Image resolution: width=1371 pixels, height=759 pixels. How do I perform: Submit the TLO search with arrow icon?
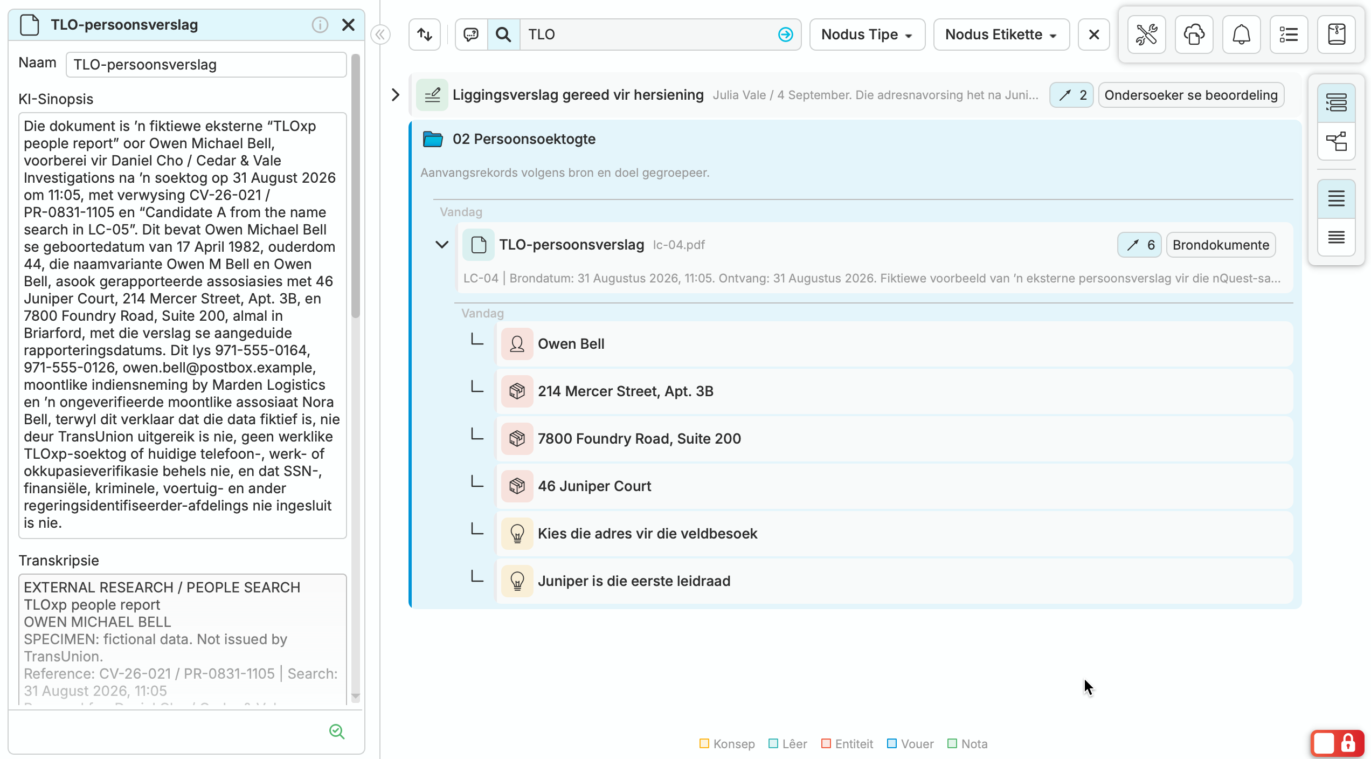785,34
